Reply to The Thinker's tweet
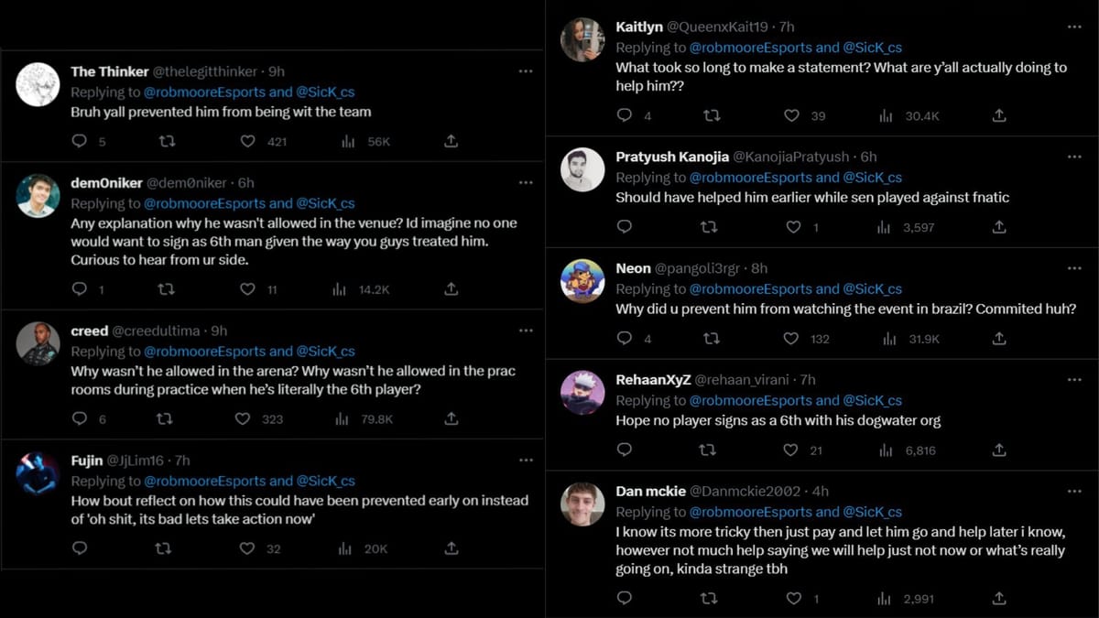 [80, 141]
